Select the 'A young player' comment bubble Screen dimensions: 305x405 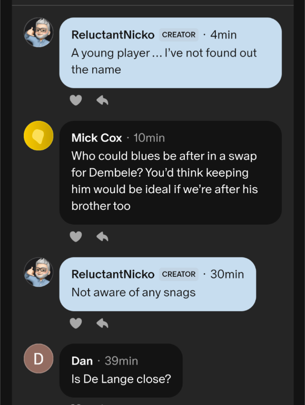(171, 53)
